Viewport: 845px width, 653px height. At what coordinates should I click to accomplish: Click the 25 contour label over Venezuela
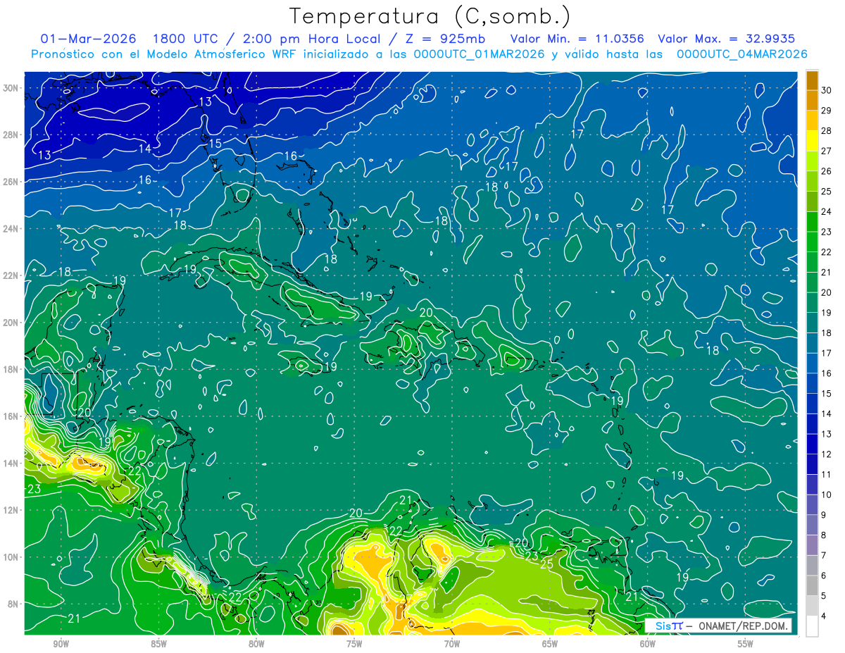tap(546, 564)
